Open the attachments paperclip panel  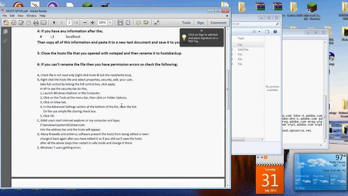point(5,41)
